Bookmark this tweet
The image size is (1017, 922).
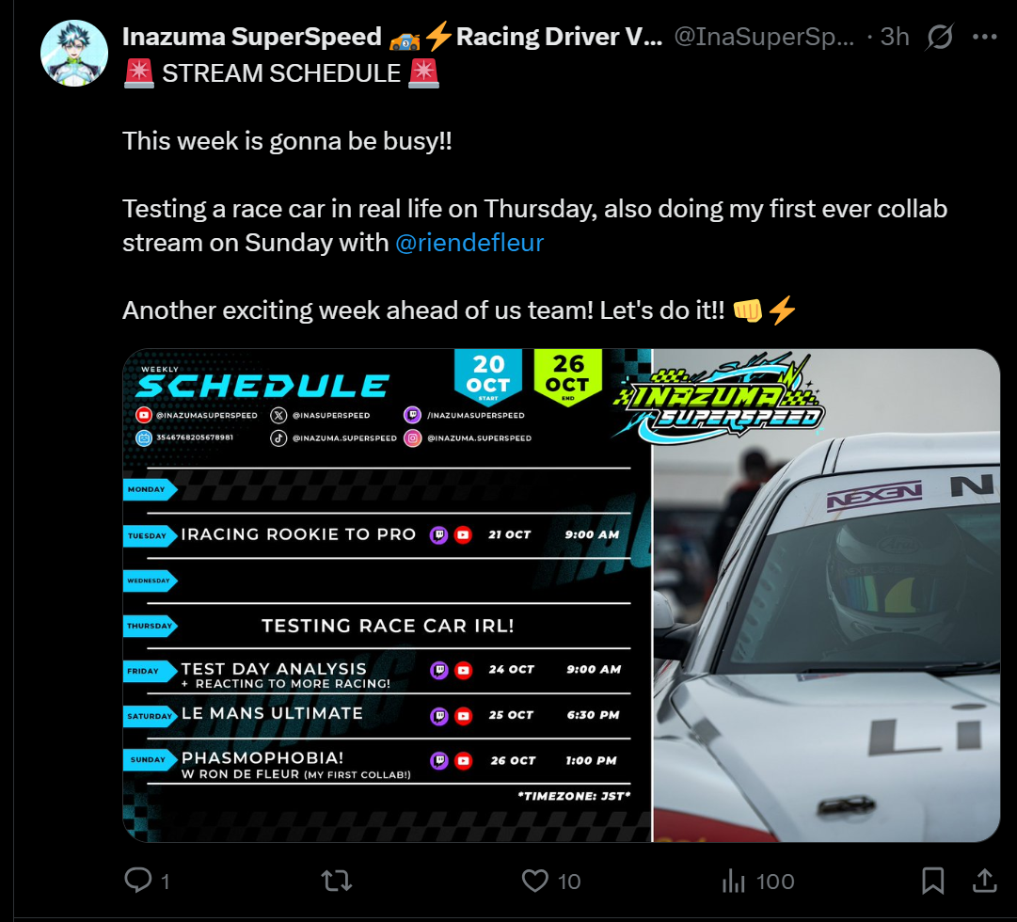[x=932, y=881]
